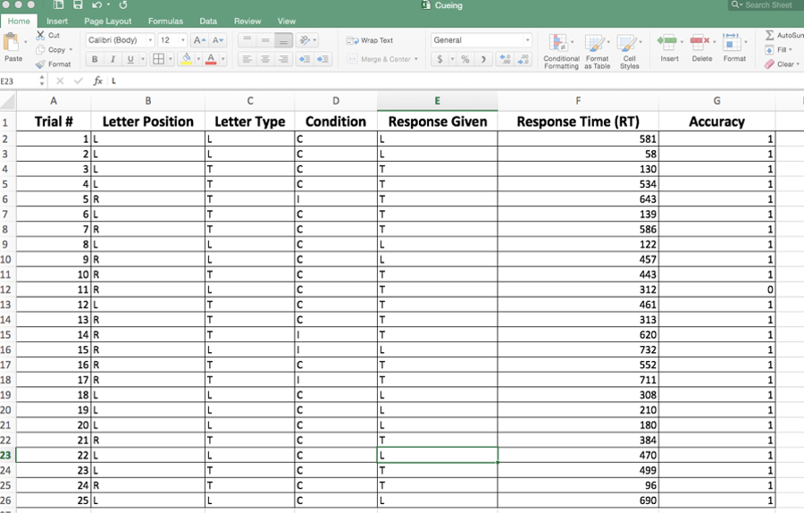
Task: Align text right in the cell
Action: 283,59
